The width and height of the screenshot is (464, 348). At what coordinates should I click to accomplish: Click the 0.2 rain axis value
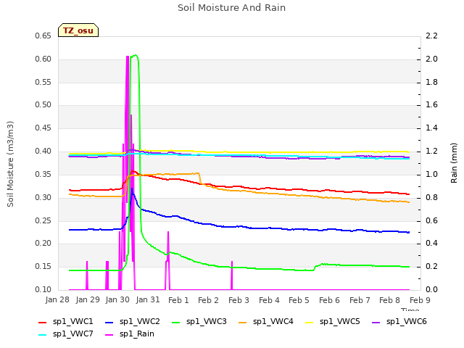pyautogui.click(x=432, y=266)
